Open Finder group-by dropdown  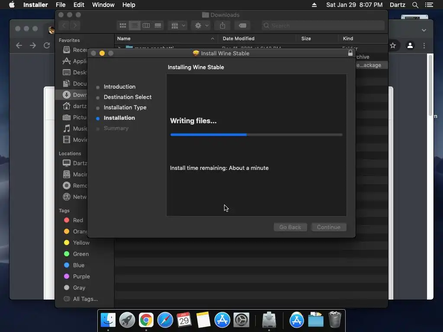click(178, 26)
